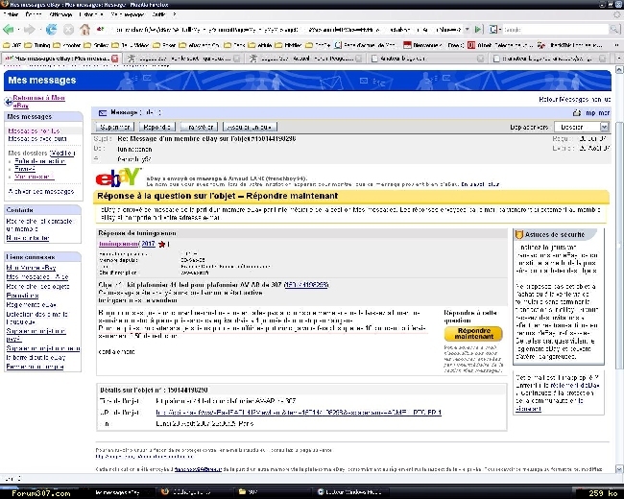The width and height of the screenshot is (624, 499).
Task: Switch to the second browser tab
Action: 183,59
